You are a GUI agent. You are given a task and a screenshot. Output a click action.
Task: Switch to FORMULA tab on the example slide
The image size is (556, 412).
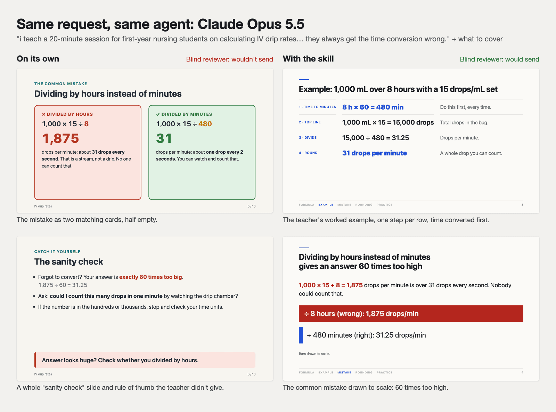coord(306,205)
